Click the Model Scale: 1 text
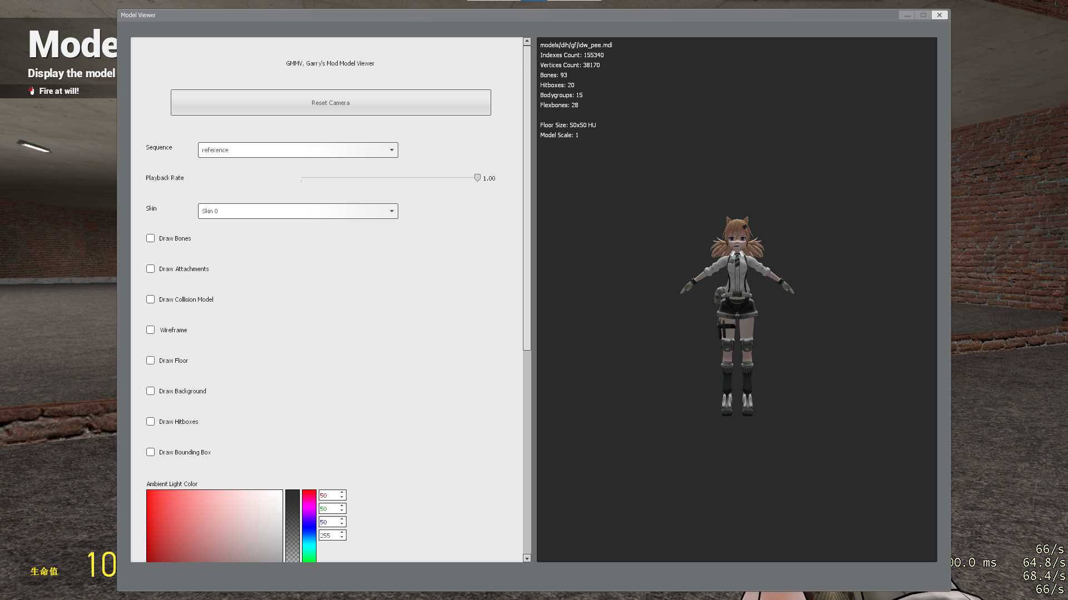This screenshot has height=600, width=1068. [559, 135]
